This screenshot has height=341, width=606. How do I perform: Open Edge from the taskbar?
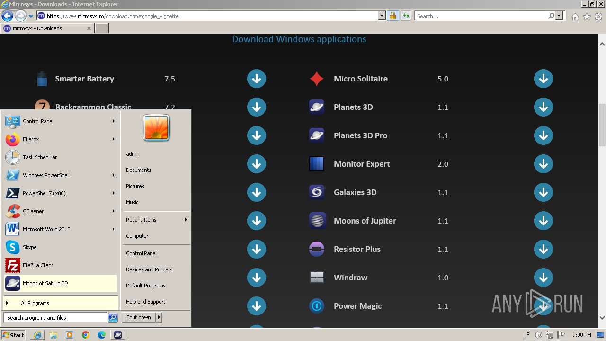[102, 335]
